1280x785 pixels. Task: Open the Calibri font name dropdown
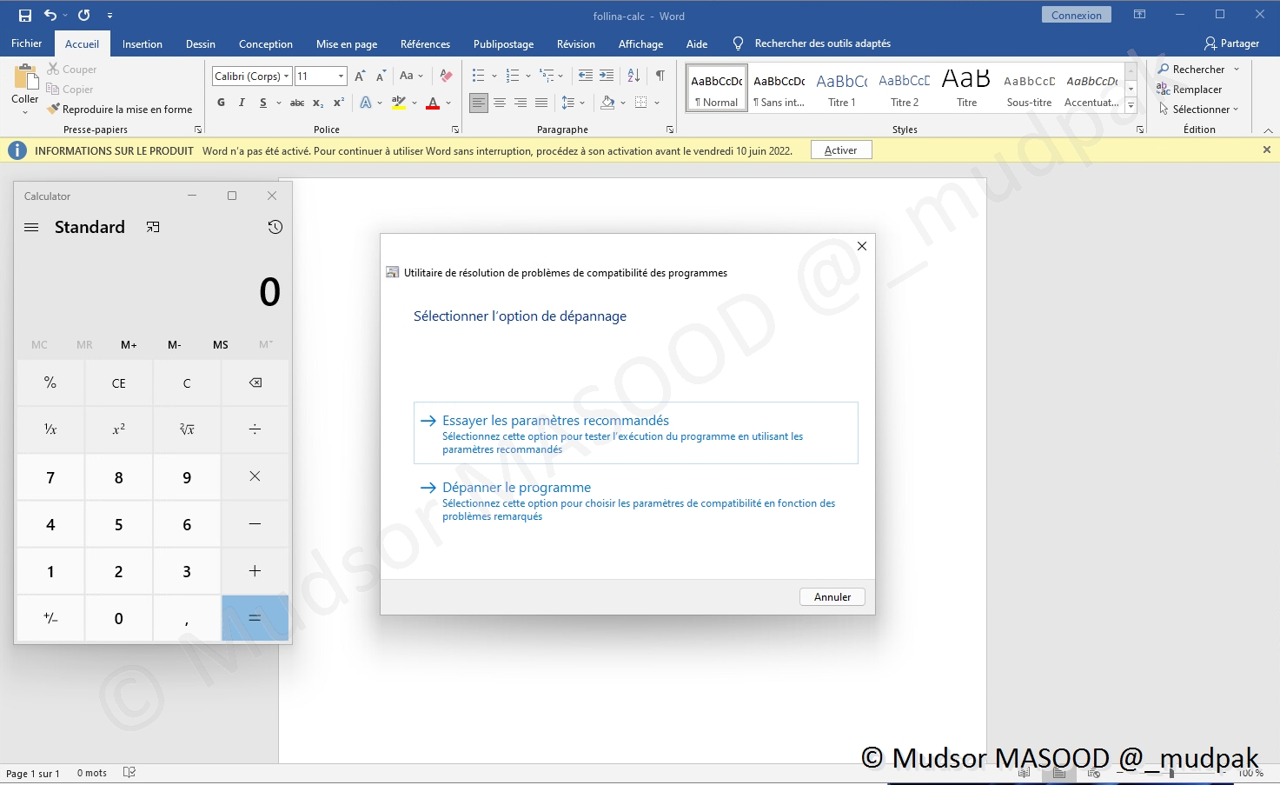tap(287, 77)
